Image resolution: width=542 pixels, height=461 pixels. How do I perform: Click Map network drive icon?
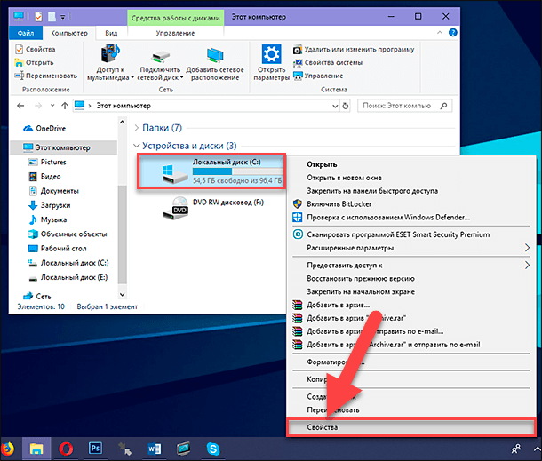coord(161,56)
